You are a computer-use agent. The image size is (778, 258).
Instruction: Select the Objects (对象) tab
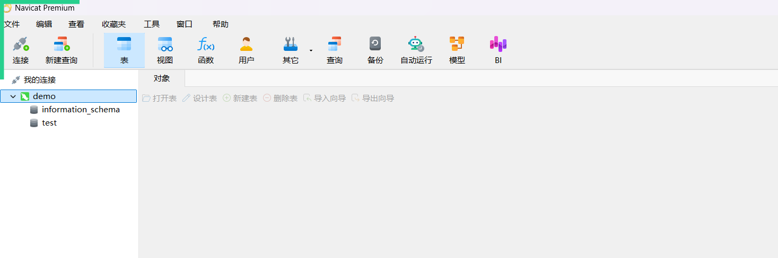click(x=162, y=78)
